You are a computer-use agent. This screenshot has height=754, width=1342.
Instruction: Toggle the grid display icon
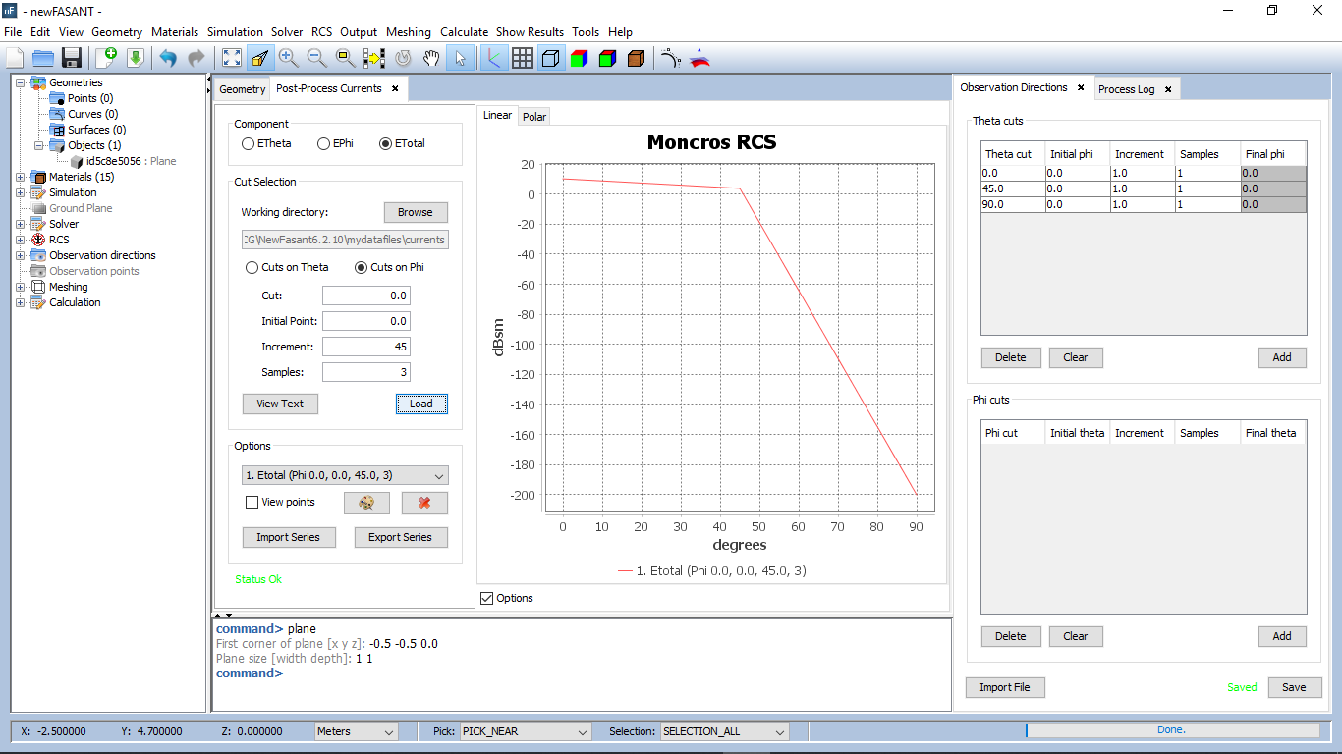(523, 58)
